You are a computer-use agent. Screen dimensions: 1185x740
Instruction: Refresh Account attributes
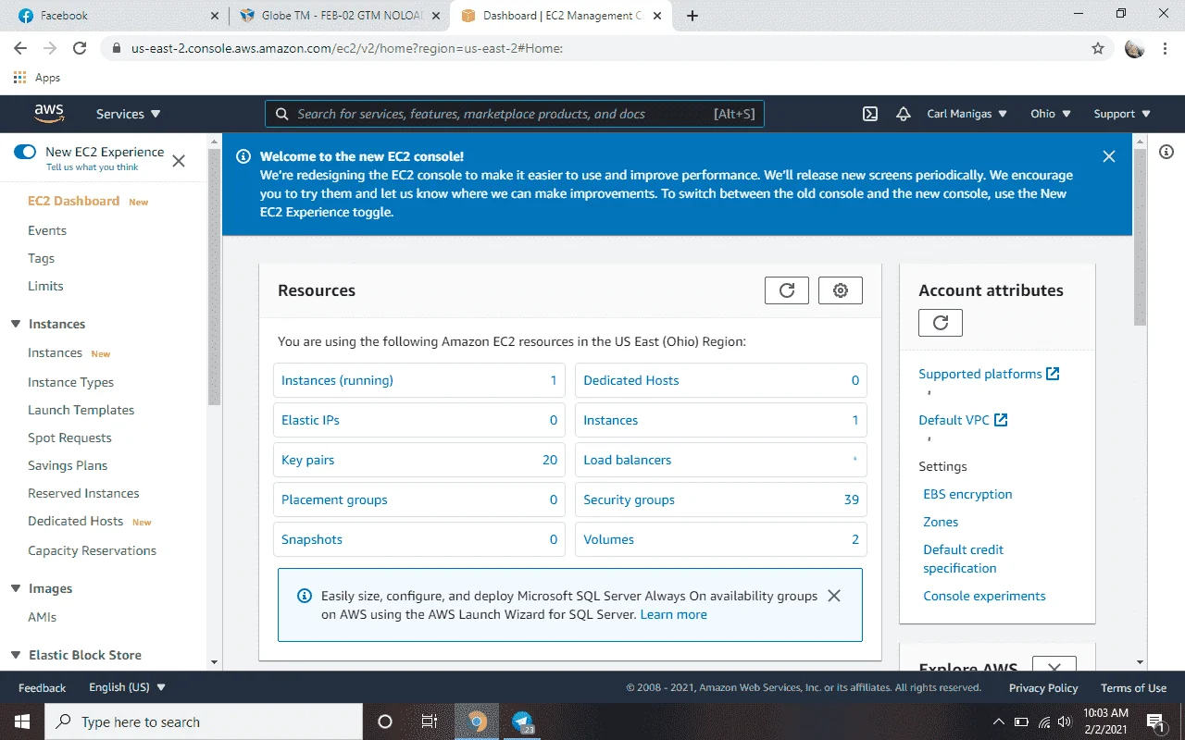click(941, 323)
